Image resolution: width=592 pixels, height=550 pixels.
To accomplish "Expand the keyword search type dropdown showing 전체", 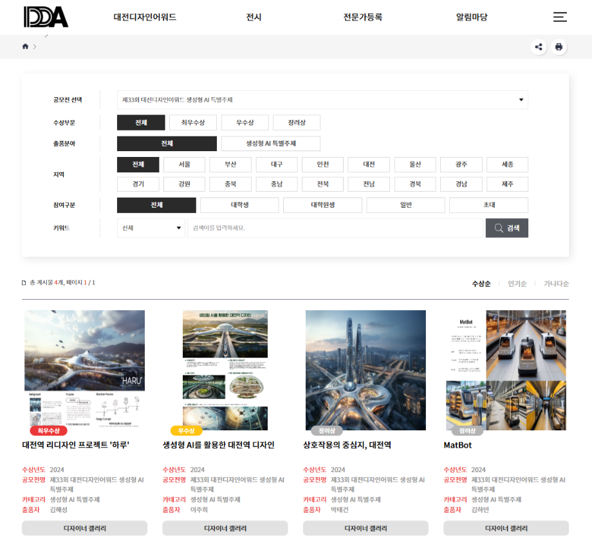I will pos(151,228).
